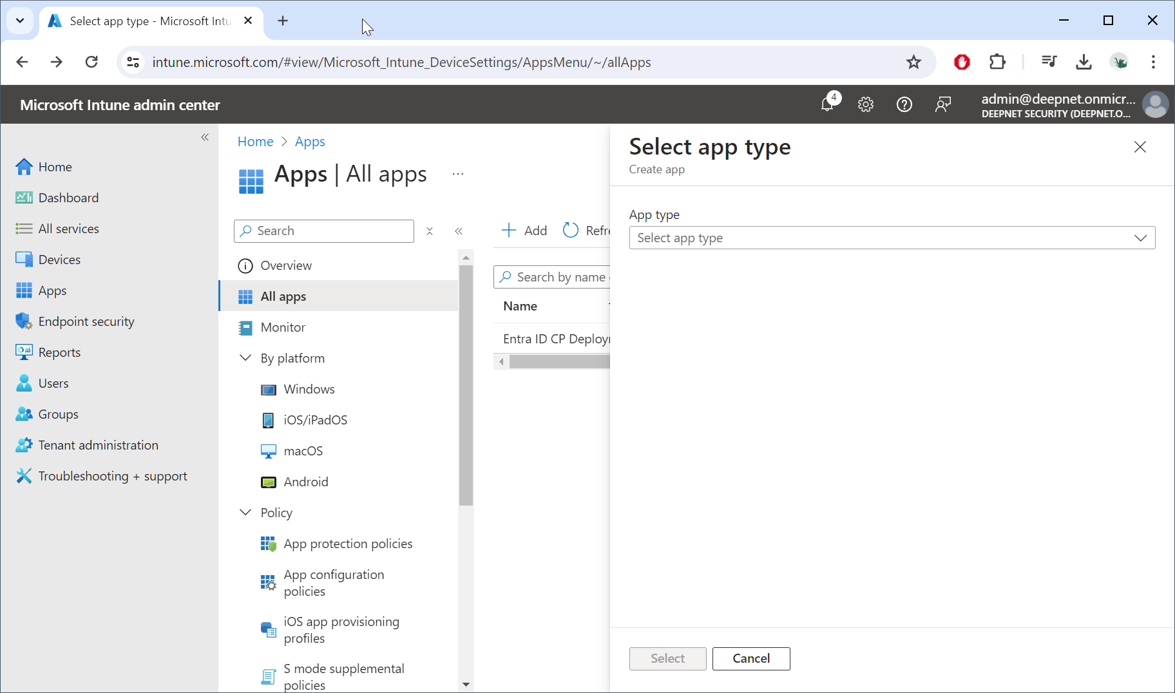
Task: Open Endpoint security in left navigation
Action: (x=86, y=321)
